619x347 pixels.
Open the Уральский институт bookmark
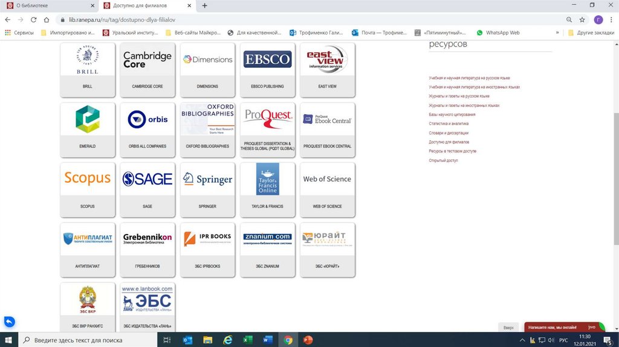[131, 33]
